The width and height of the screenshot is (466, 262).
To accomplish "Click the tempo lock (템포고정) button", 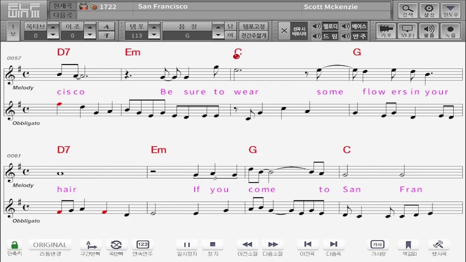I will [253, 26].
